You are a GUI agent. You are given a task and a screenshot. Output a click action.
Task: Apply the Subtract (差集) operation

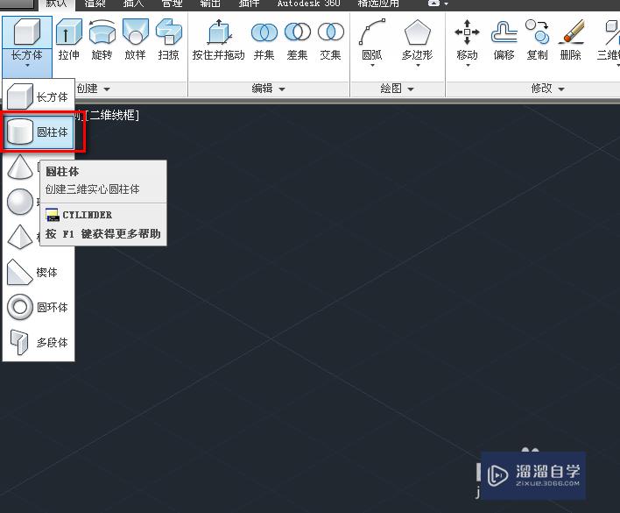(298, 39)
